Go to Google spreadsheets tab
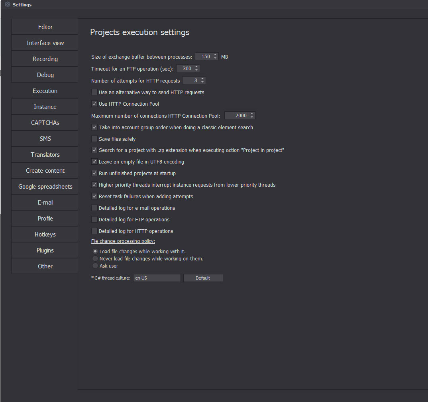The width and height of the screenshot is (428, 402). 45,187
